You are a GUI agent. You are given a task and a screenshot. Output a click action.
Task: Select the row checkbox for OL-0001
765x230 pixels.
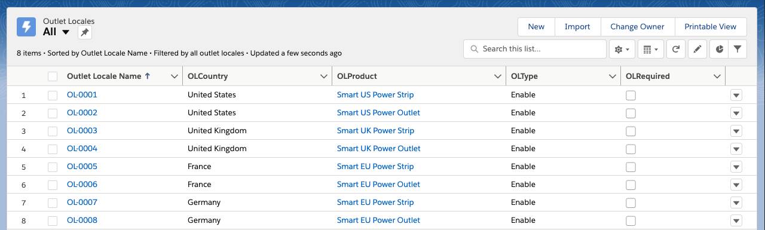pos(53,95)
